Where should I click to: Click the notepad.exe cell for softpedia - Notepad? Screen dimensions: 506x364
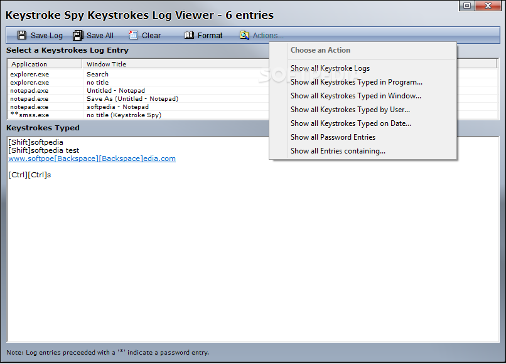point(29,107)
